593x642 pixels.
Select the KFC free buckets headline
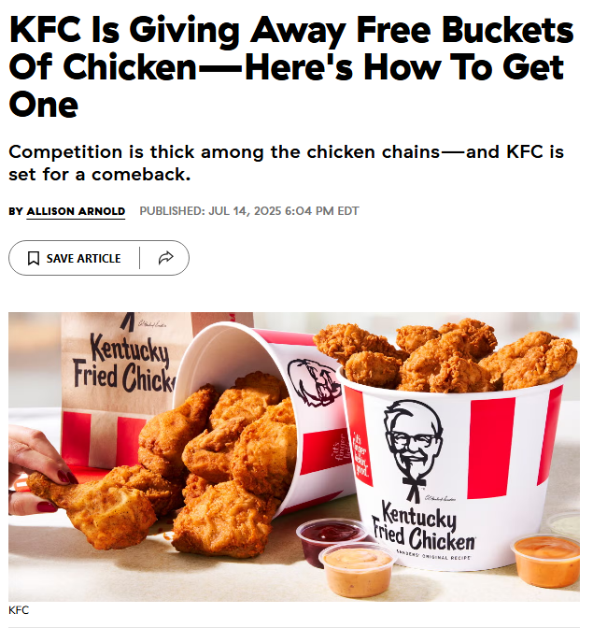tap(291, 66)
